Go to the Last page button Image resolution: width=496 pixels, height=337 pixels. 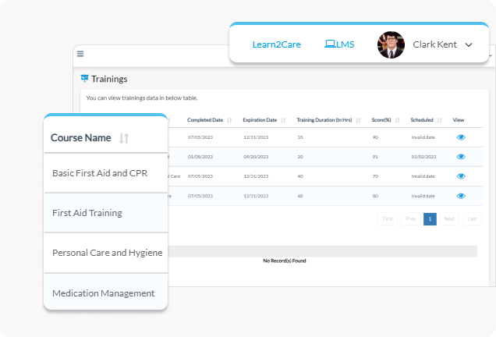[x=472, y=219]
